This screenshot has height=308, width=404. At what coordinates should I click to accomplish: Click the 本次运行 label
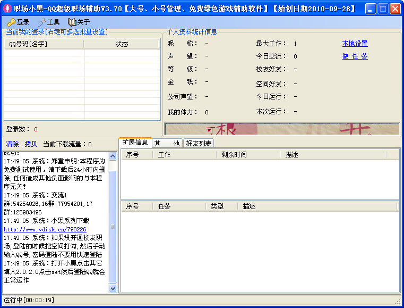[x=271, y=112]
